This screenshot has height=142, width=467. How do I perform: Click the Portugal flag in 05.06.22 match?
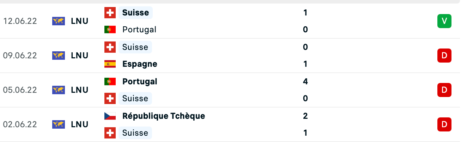pyautogui.click(x=110, y=82)
